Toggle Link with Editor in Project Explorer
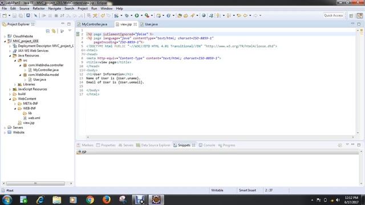The image size is (365, 205). point(54,31)
